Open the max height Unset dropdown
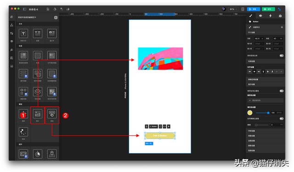 click(278, 43)
